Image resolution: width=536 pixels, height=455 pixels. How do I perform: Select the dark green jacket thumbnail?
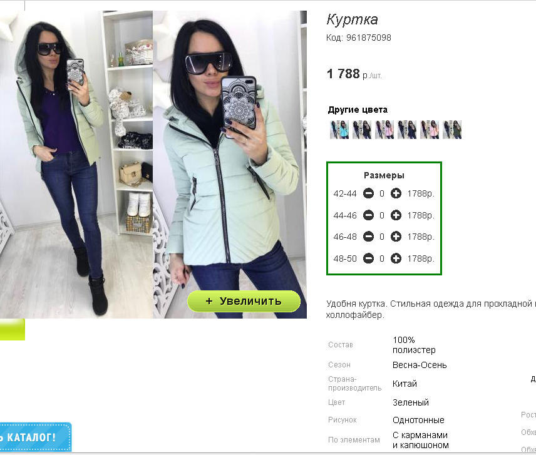452,130
